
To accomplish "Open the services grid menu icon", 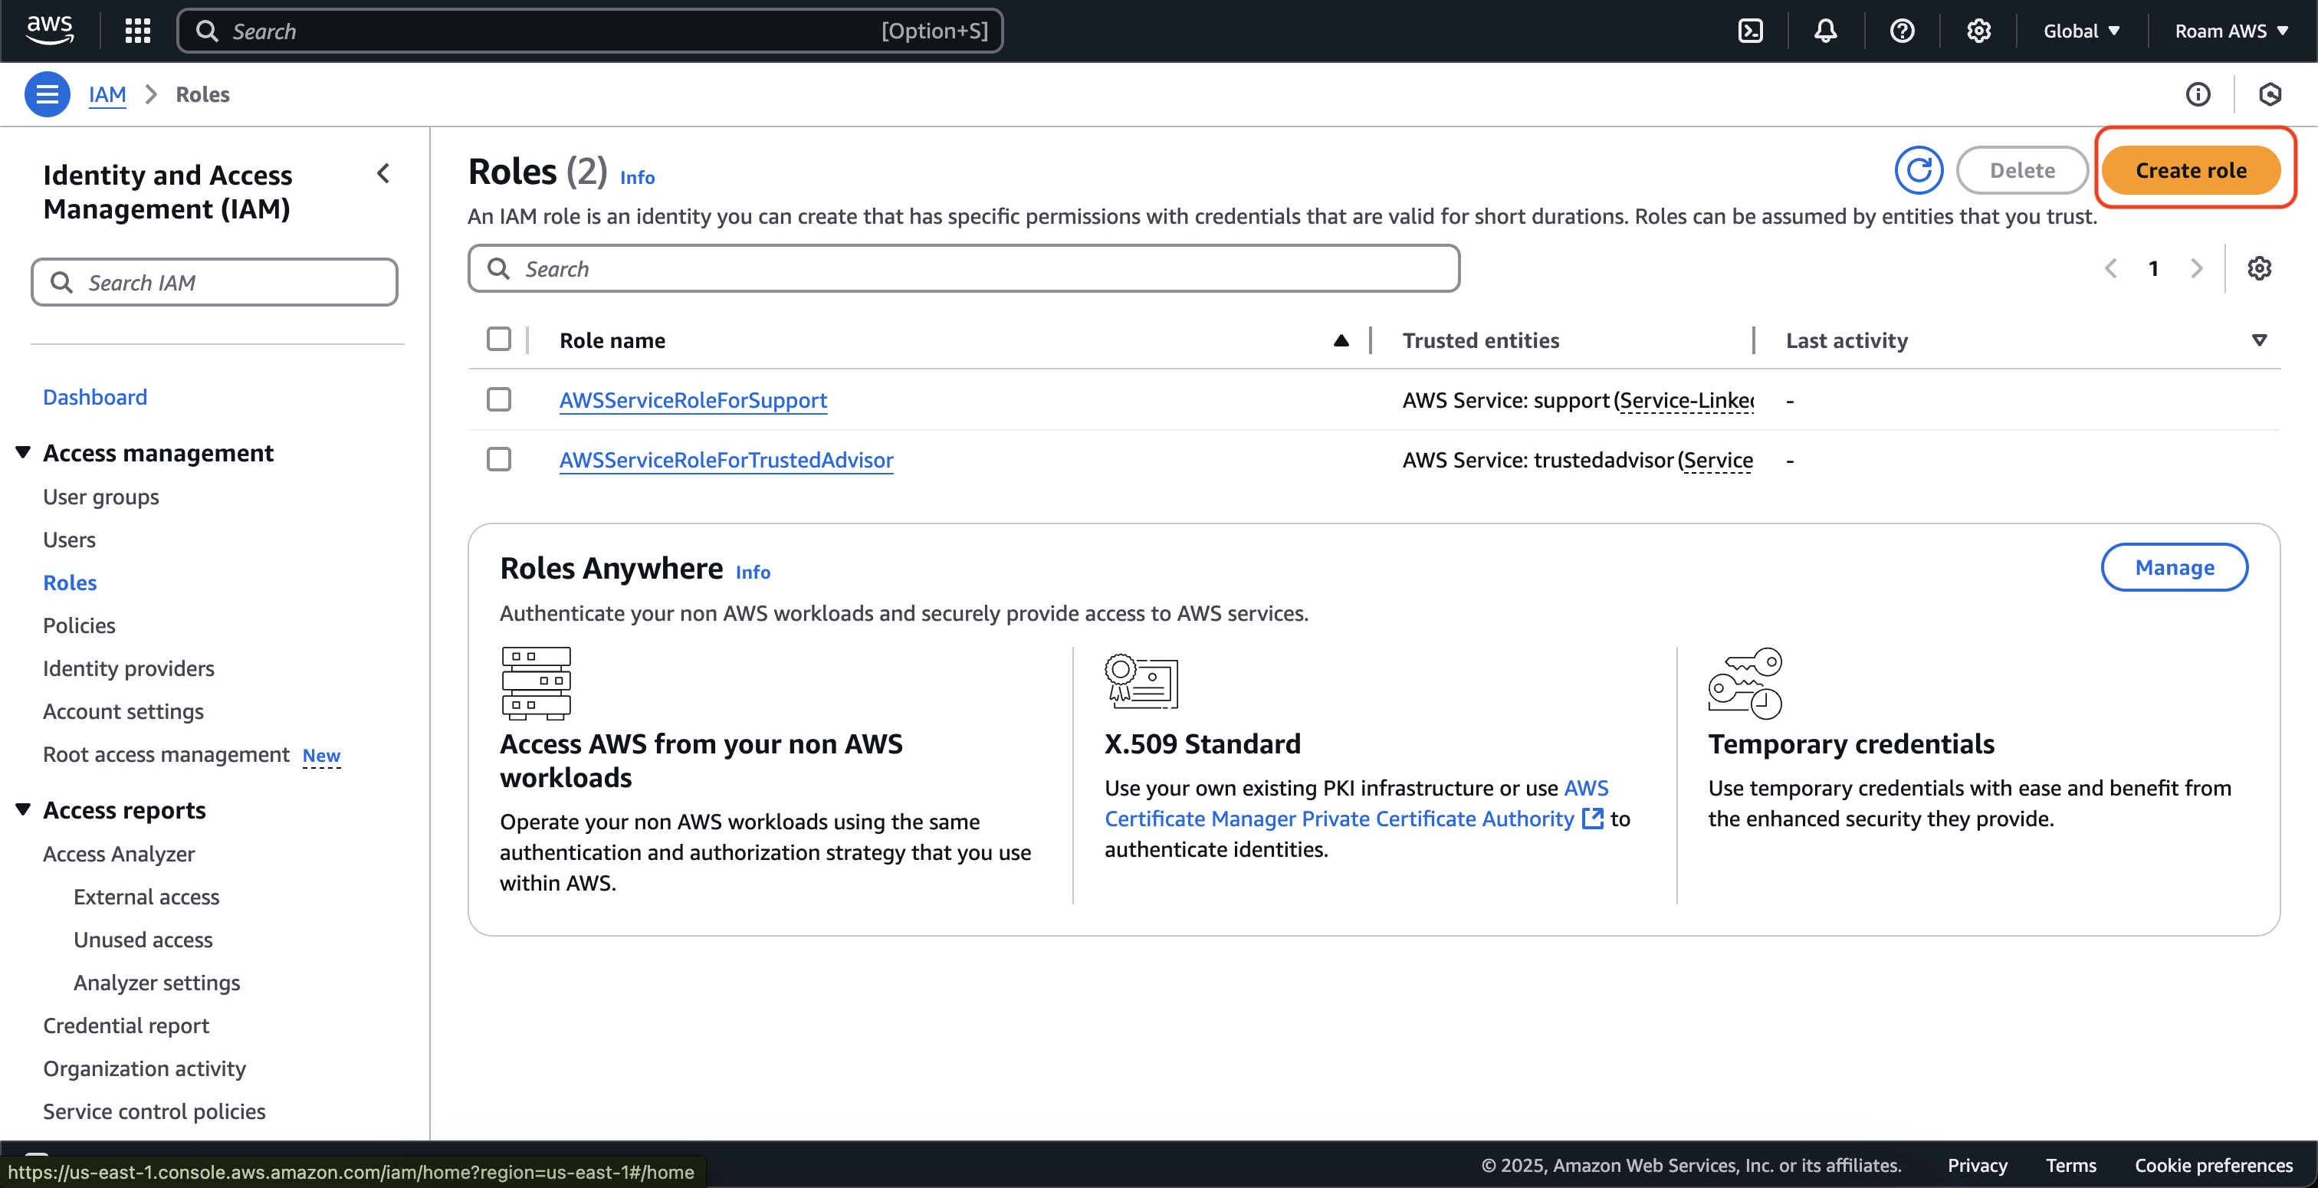I will [138, 31].
